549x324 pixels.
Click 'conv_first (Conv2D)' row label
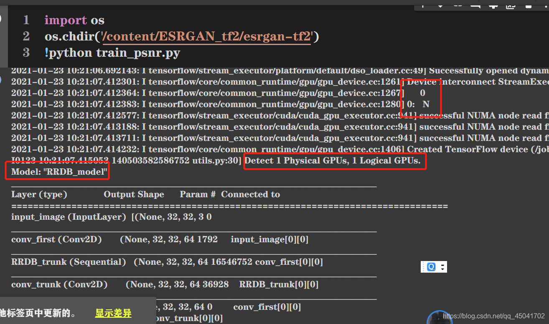tap(56, 239)
